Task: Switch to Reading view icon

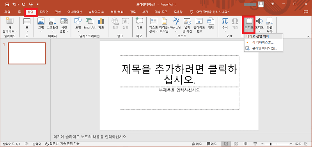Action: tap(246, 143)
